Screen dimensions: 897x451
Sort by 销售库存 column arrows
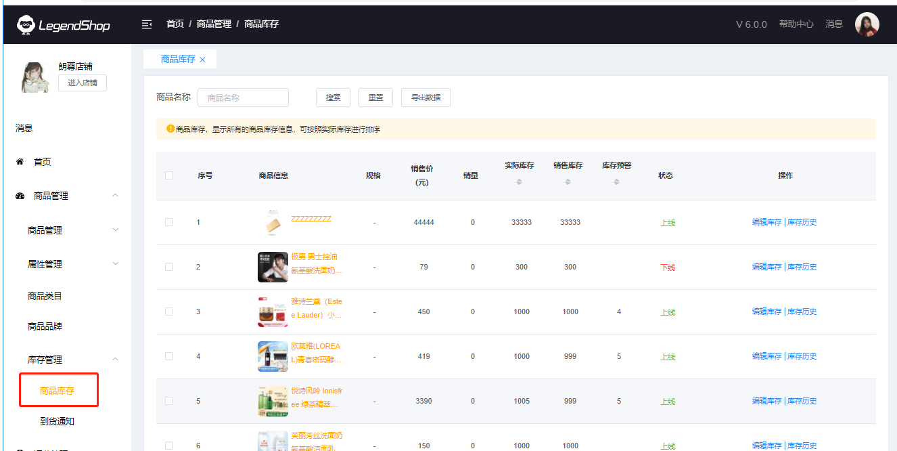568,182
